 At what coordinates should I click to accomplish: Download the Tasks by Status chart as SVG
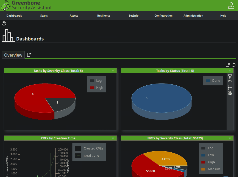(x=230, y=82)
